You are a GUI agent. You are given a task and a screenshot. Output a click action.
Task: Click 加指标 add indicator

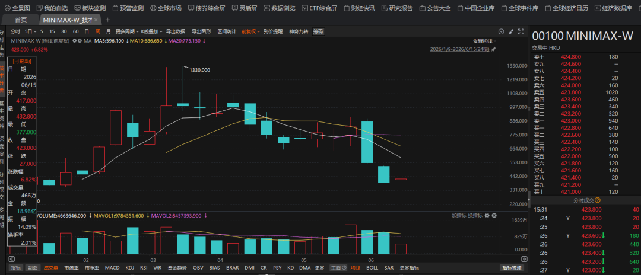(458, 215)
